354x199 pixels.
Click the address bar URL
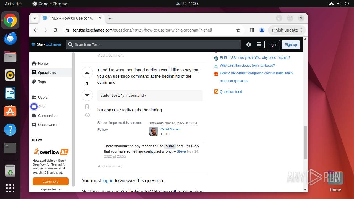pyautogui.click(x=142, y=30)
